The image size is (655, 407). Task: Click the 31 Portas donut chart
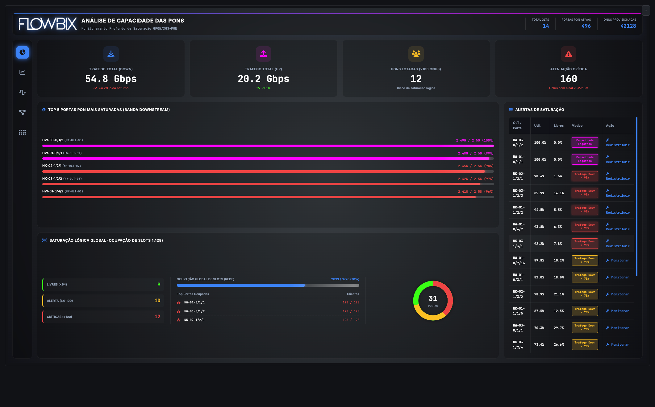point(433,301)
